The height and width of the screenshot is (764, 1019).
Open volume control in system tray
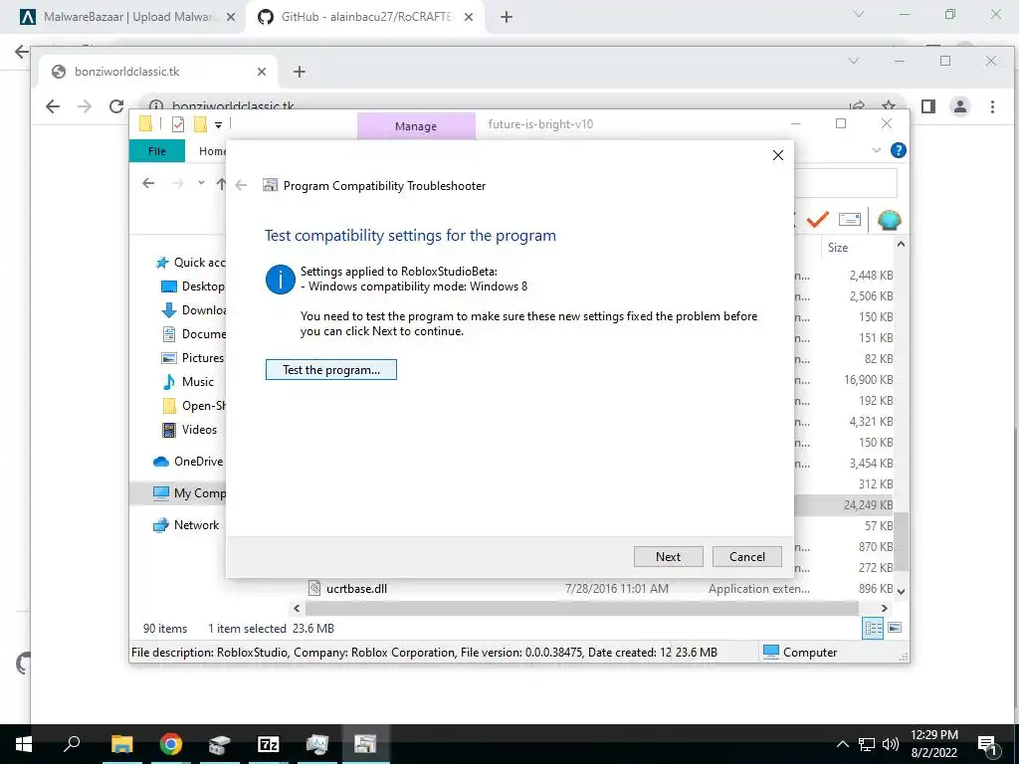891,744
